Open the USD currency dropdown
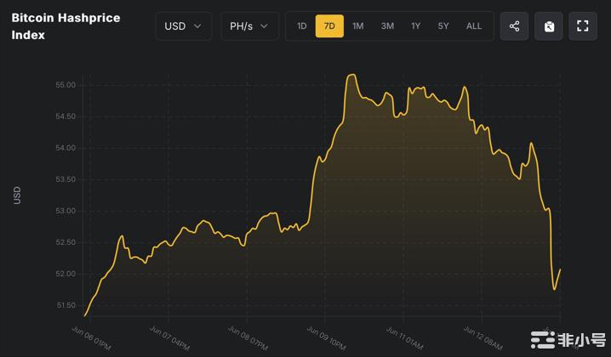This screenshot has width=611, height=357. pyautogui.click(x=184, y=26)
